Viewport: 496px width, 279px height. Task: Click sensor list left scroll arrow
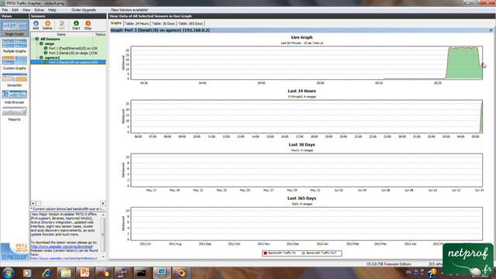pyautogui.click(x=33, y=203)
